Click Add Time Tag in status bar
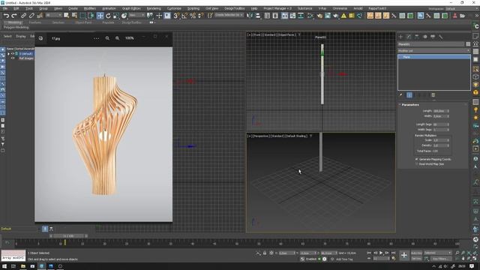 tap(344, 259)
